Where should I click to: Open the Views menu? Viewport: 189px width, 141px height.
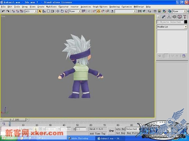(x=33, y=7)
